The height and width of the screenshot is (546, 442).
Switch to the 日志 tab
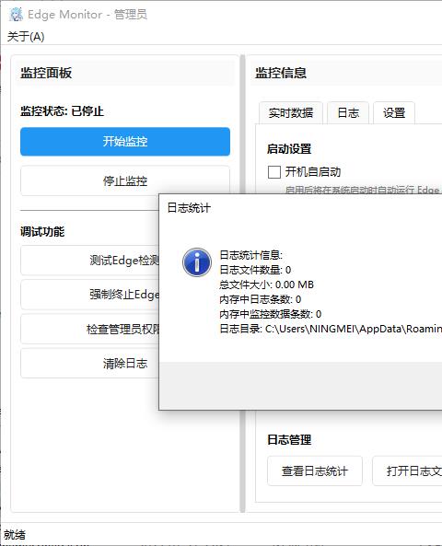[x=348, y=113]
